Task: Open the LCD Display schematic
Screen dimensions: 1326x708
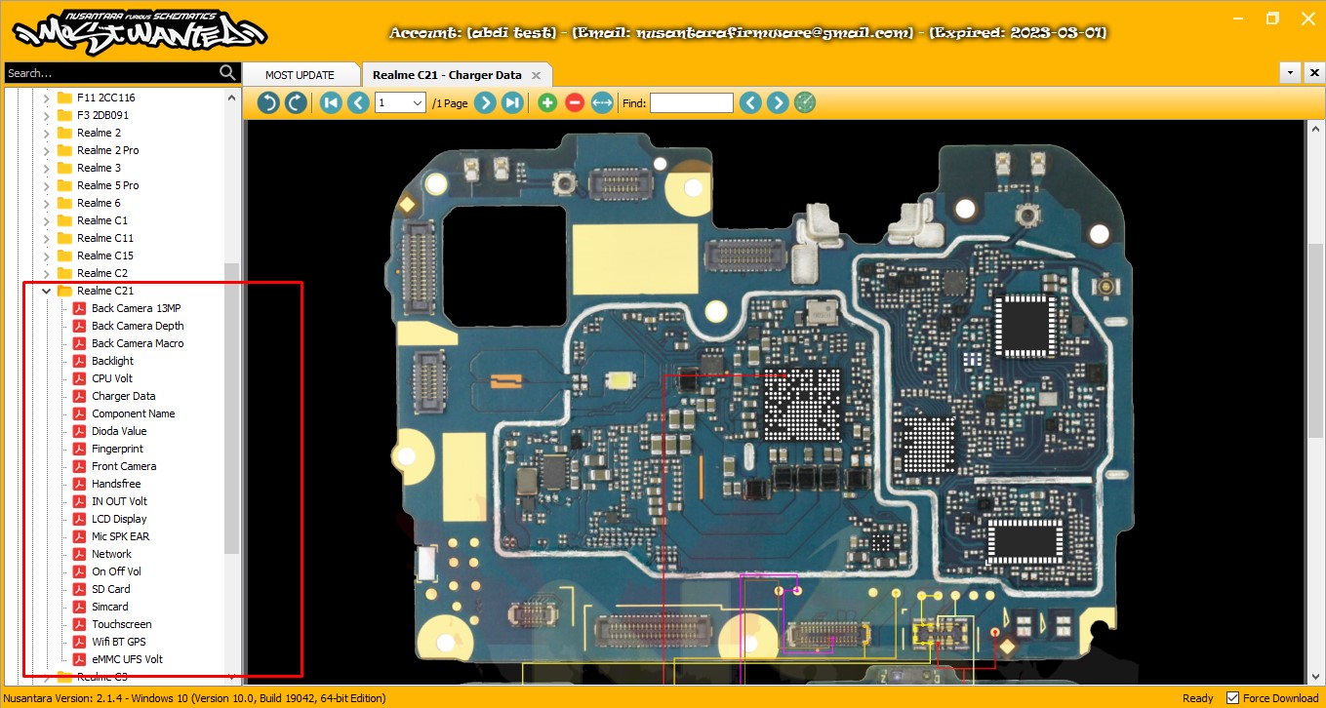Action: click(x=119, y=519)
